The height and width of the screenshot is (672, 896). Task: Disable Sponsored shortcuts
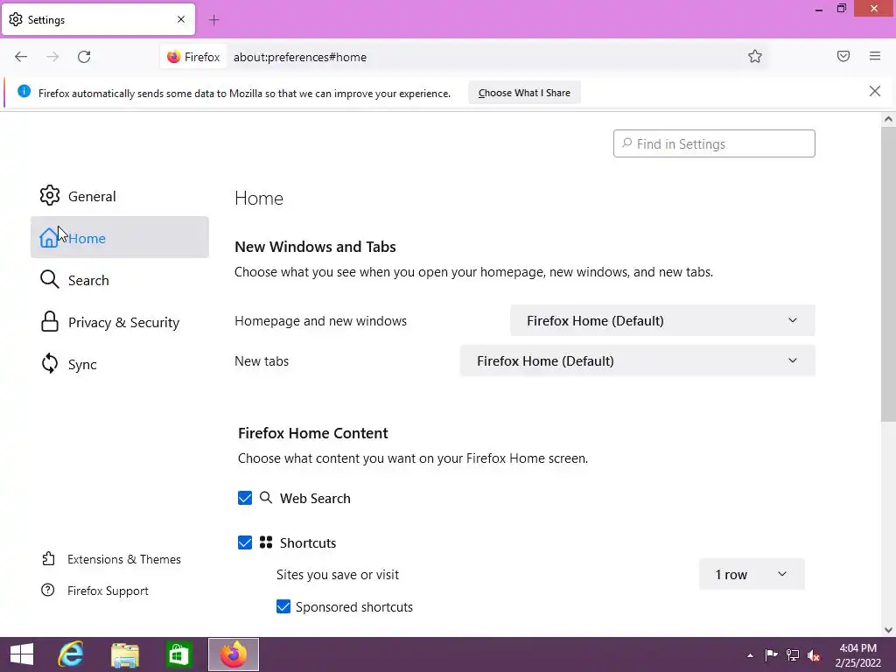(283, 606)
